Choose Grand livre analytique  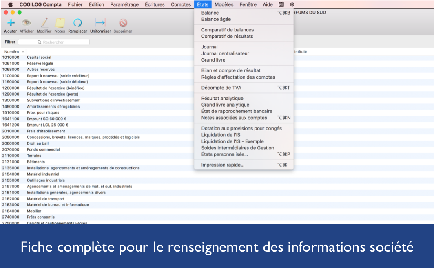tap(244, 105)
